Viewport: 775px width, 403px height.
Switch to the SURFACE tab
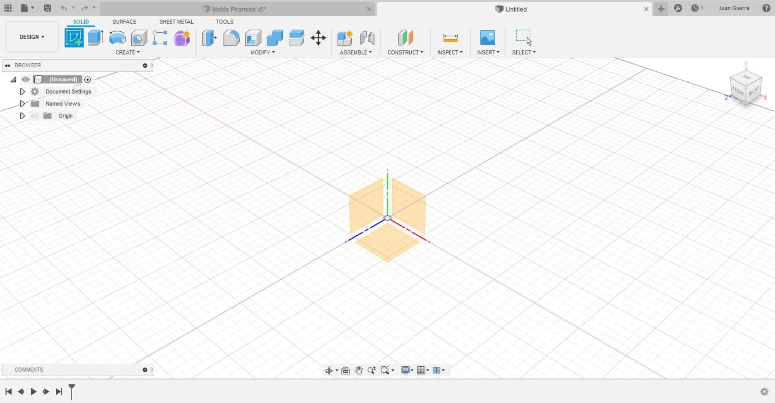[x=124, y=22]
